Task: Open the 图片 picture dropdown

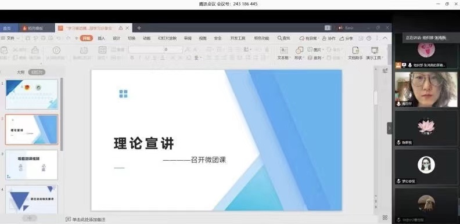Action: point(315,50)
